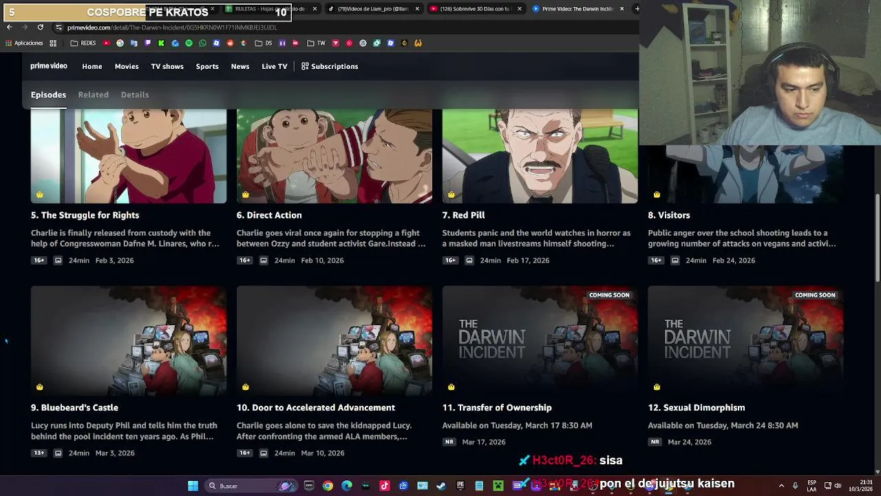881x496 pixels.
Task: Open the DS bookmarks folder
Action: tap(264, 43)
